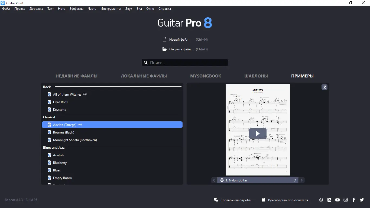Image resolution: width=370 pixels, height=208 pixels.
Task: Click the Adelita score page thumbnail
Action: pos(258,130)
